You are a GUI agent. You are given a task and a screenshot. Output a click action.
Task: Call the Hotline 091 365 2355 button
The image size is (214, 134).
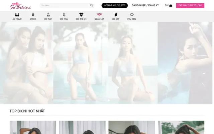click(x=114, y=5)
